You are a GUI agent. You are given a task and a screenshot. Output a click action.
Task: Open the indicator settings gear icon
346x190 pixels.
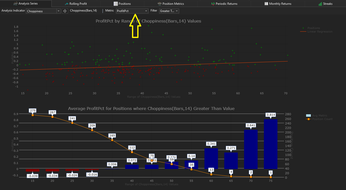[65, 11]
